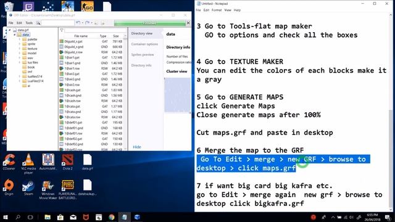
Task: Expand the texture folder
Action: coord(19,49)
